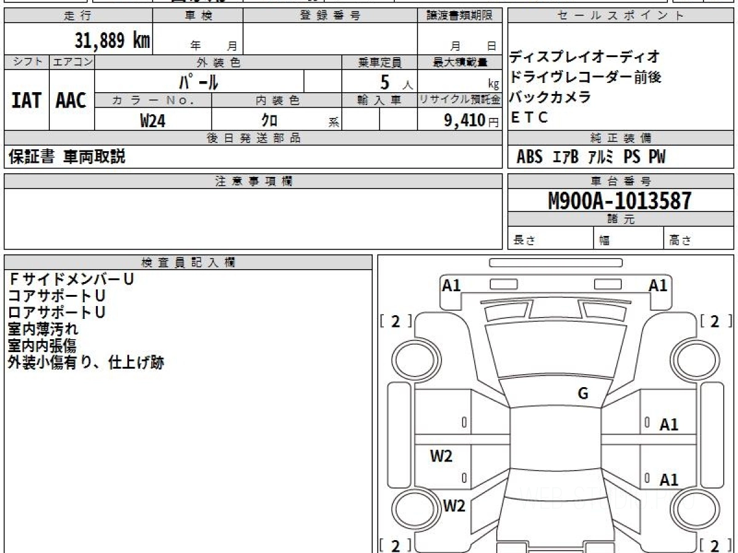738x553 pixels.
Task: Select the 検査員記入欄 header
Action: point(188,262)
